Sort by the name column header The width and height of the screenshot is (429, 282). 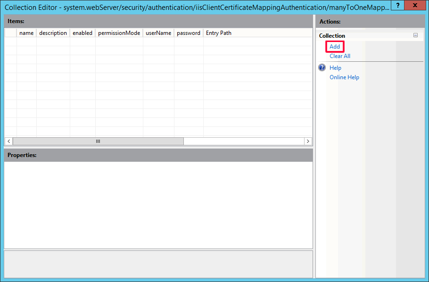tap(26, 33)
